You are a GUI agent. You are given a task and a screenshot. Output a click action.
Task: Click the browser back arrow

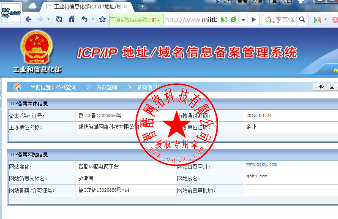coord(28,19)
